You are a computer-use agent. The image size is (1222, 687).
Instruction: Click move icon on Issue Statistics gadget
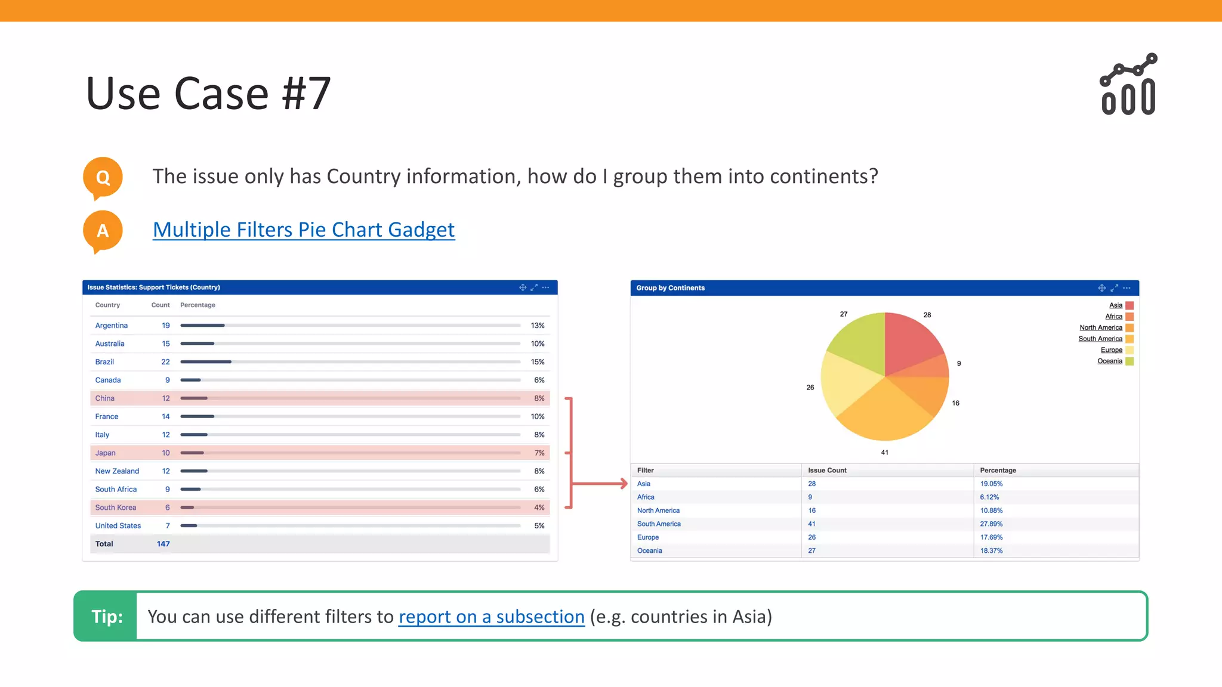(x=523, y=287)
